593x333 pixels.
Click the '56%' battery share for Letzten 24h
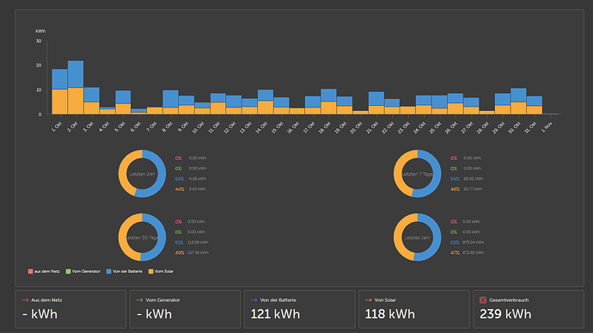[180, 179]
